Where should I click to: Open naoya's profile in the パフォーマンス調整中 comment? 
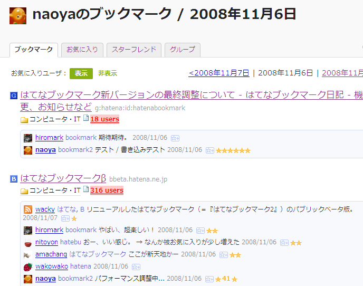point(45,279)
